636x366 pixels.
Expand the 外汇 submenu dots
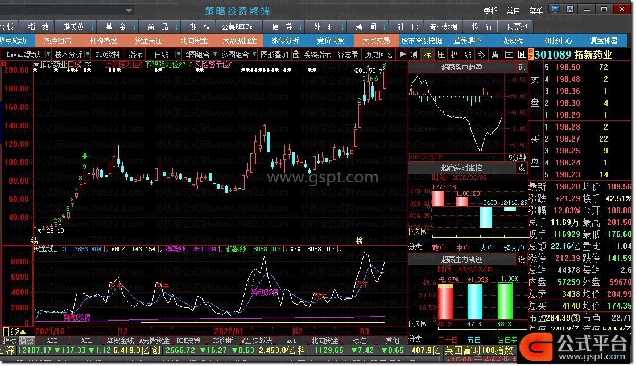(x=342, y=27)
